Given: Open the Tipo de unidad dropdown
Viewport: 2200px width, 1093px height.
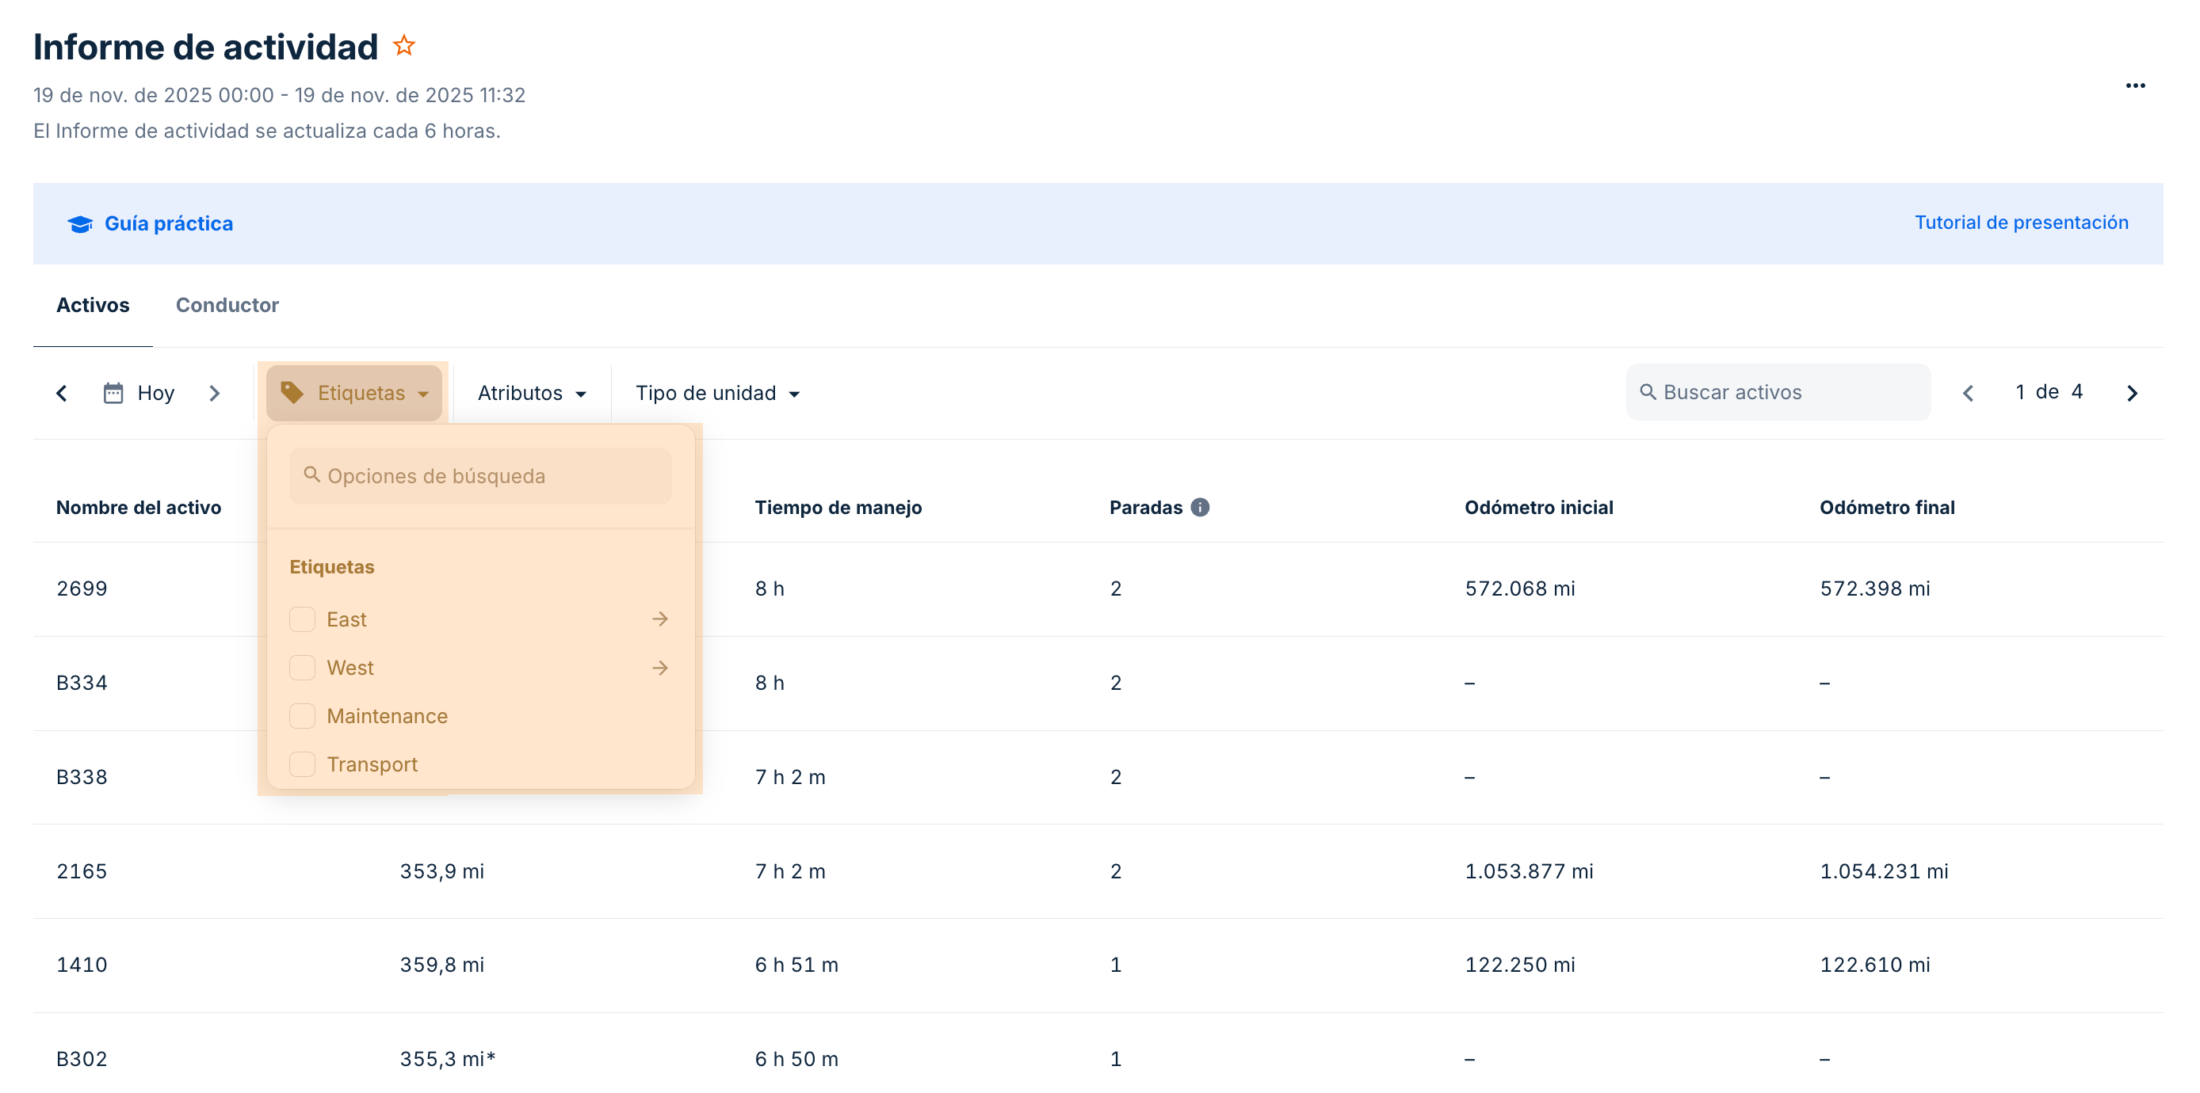Looking at the screenshot, I should pos(717,394).
